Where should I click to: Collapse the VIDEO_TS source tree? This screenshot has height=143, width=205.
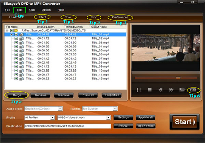click(7, 31)
